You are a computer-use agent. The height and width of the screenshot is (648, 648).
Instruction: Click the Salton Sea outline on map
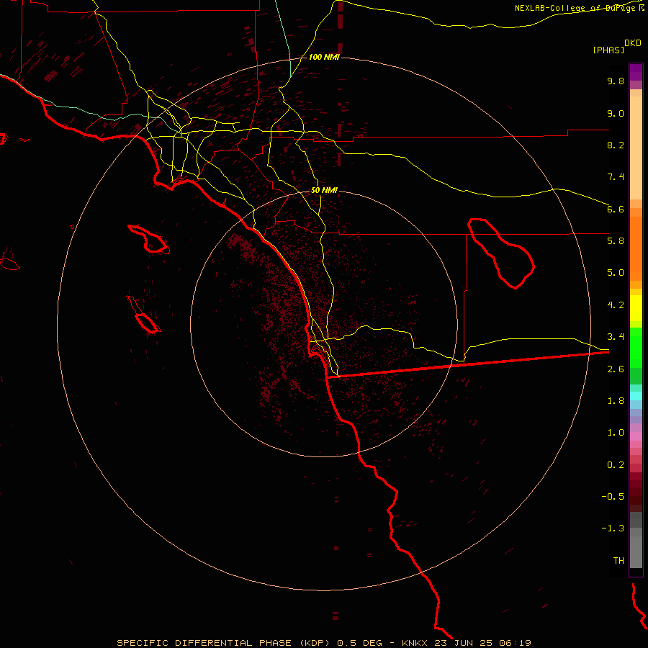(501, 253)
